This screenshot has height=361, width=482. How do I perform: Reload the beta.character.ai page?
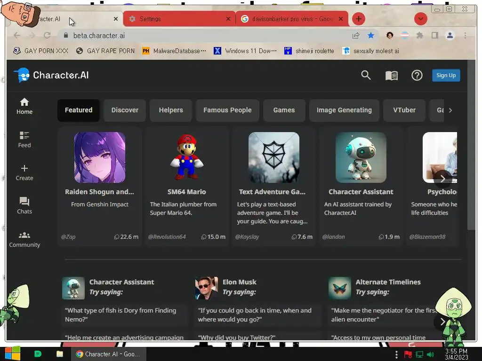pos(47,35)
